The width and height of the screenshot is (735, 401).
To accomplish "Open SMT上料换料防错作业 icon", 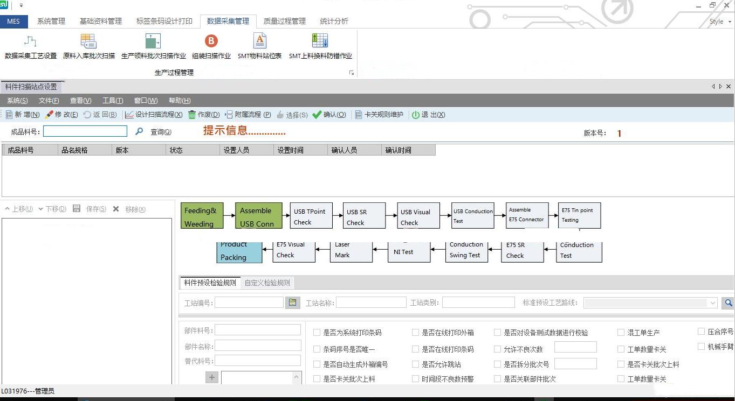I will (x=320, y=42).
